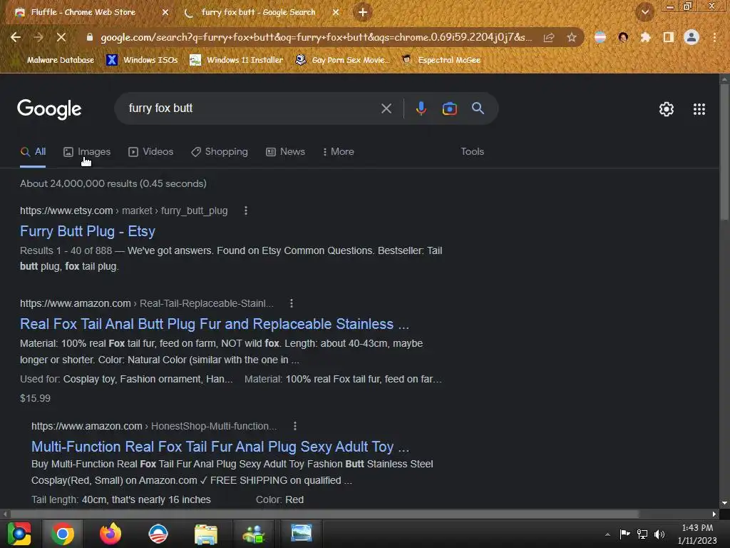Open the Espectral McGee bookmark
This screenshot has height=548, width=730.
tap(441, 60)
